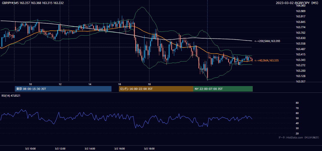Click price level 163.487 on the axis
322x151 pixels.
[x=300, y=49]
